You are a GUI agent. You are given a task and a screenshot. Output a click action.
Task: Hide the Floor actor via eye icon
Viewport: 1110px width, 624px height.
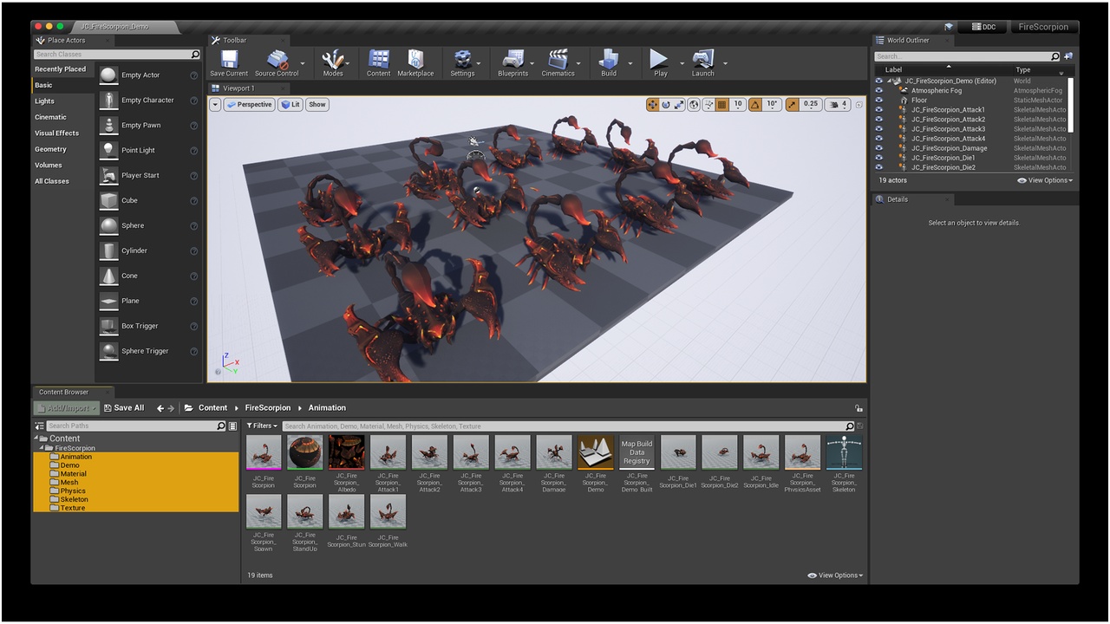[x=879, y=101]
